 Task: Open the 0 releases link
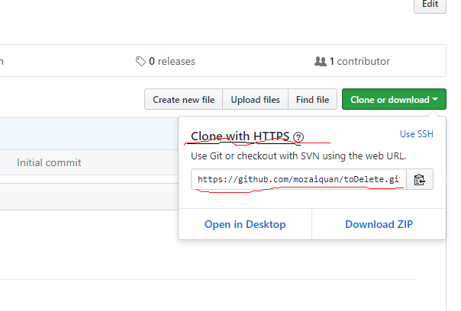[165, 62]
